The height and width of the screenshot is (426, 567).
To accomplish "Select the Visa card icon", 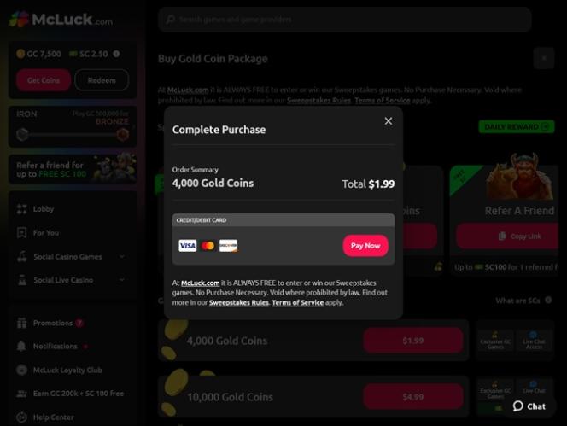I will coord(187,246).
